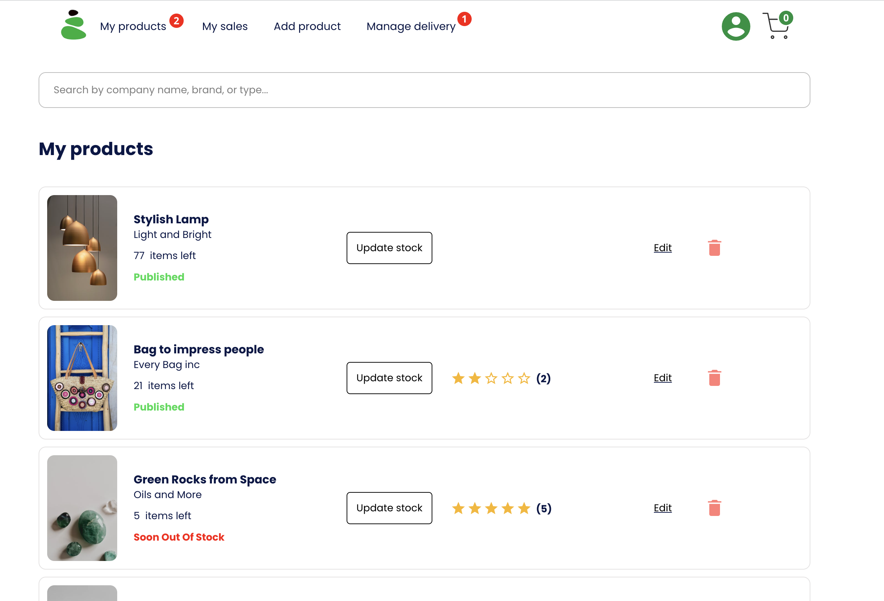Open the user profile avatar icon

point(735,26)
